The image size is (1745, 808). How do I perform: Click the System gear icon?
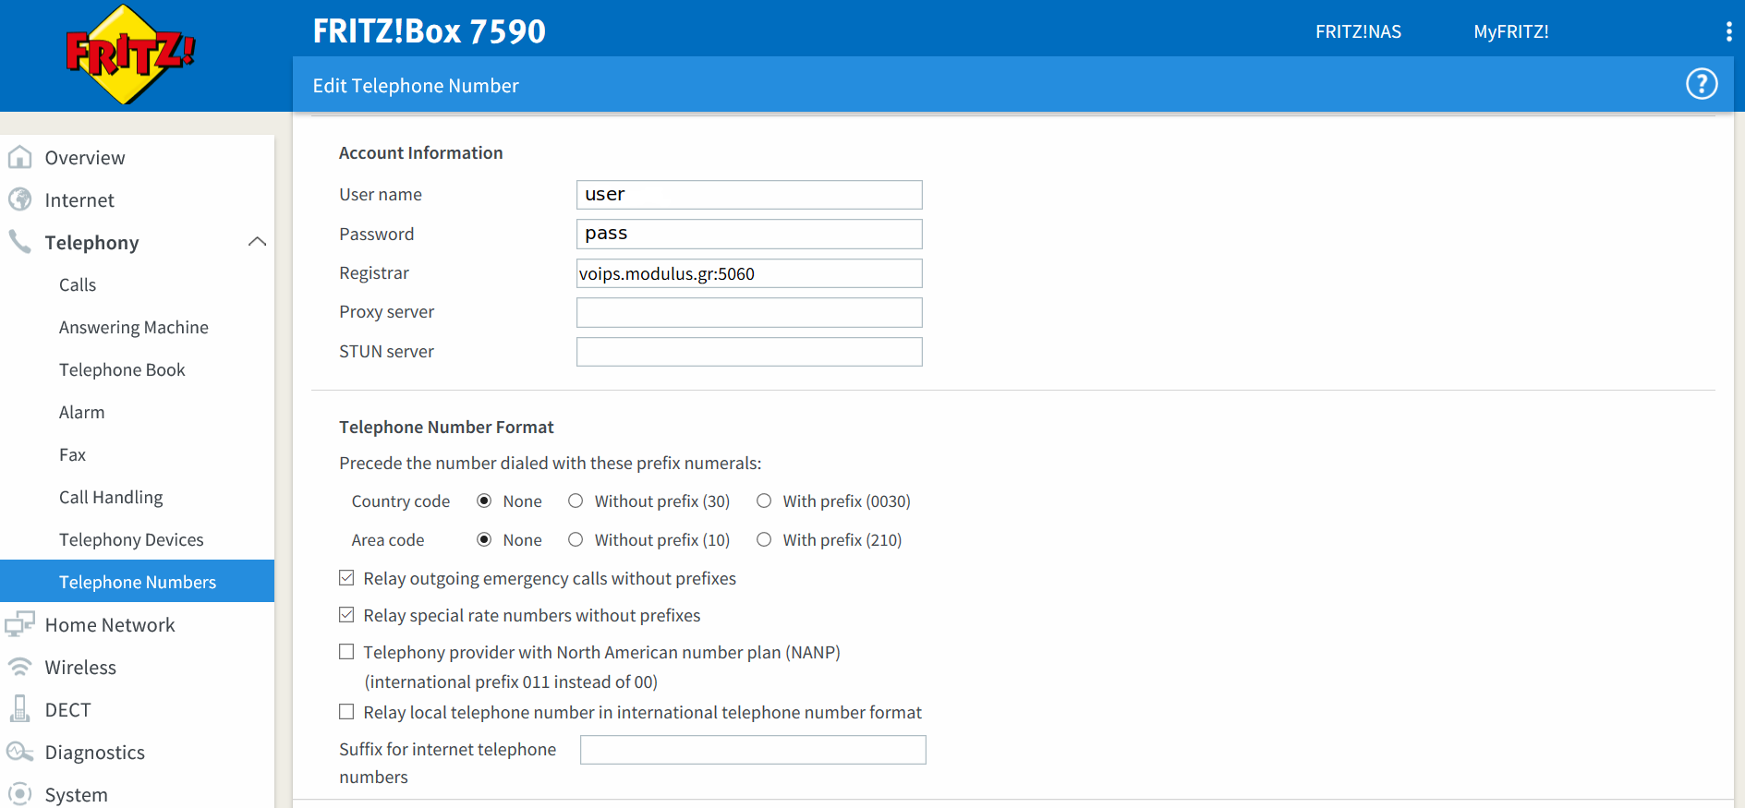pyautogui.click(x=19, y=794)
